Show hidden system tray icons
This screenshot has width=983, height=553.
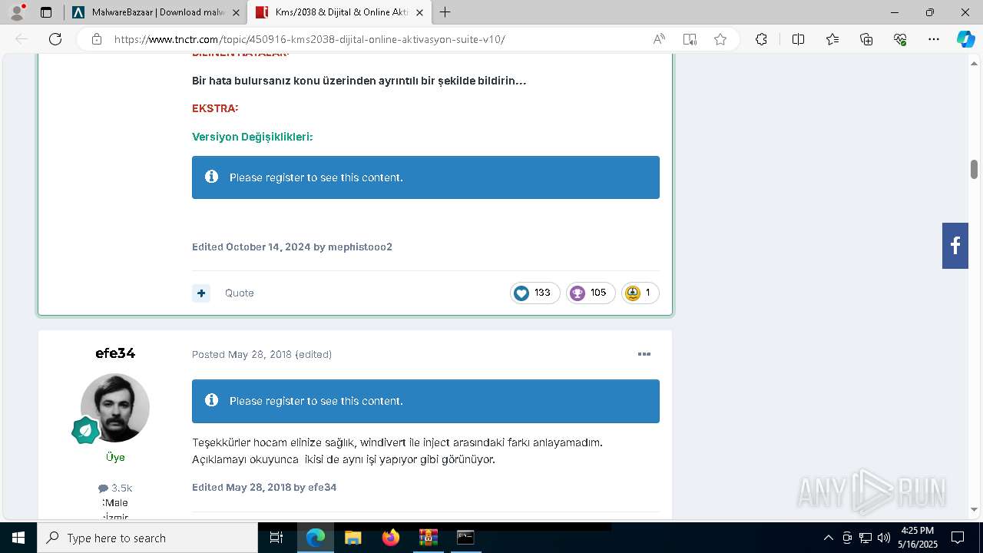point(828,538)
